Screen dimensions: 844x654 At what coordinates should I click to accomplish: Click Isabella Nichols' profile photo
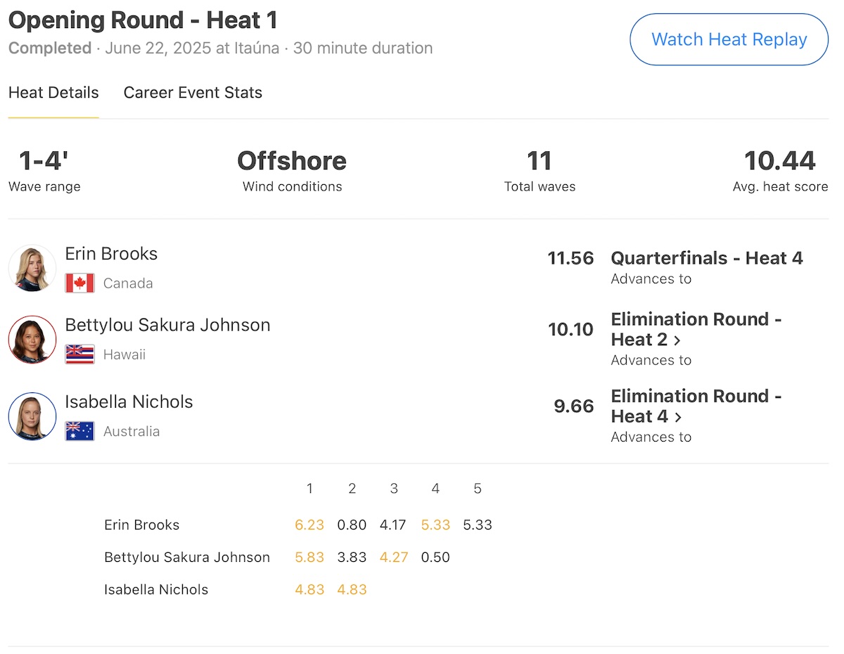pyautogui.click(x=32, y=416)
